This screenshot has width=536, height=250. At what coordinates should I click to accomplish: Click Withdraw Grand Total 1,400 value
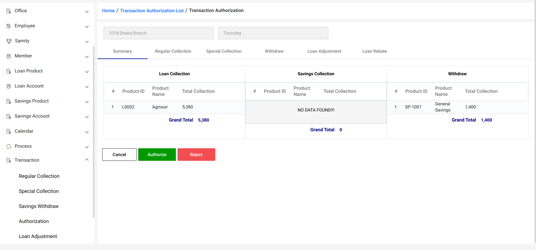point(487,120)
